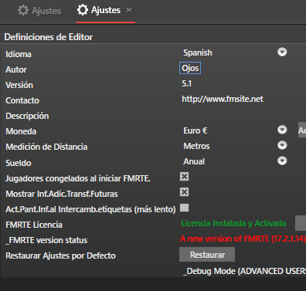Switch to the inactive Ajustes tab
This screenshot has width=306, height=291.
click(x=39, y=11)
